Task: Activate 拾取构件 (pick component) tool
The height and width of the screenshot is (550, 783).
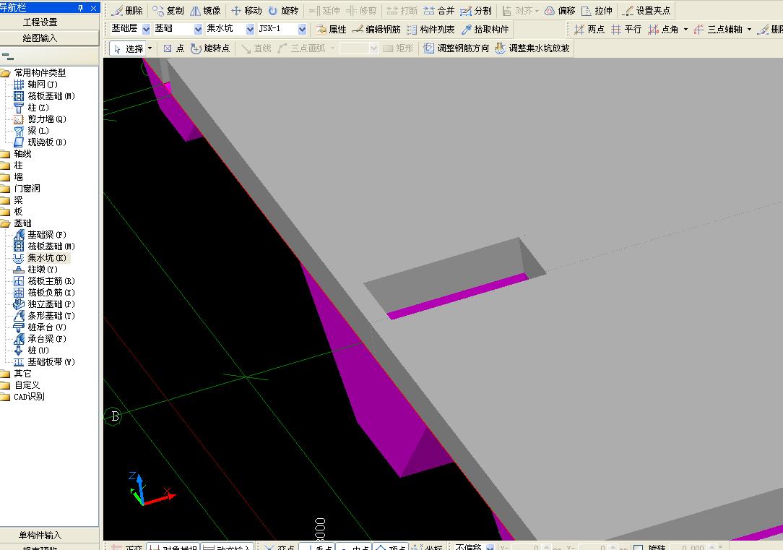Action: pyautogui.click(x=485, y=30)
